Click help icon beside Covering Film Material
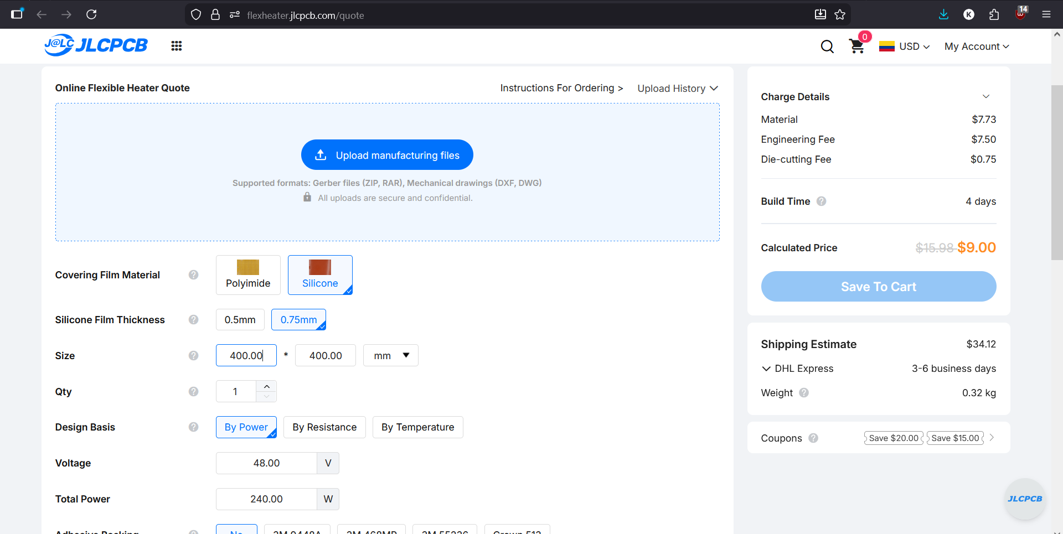1063x534 pixels. tap(193, 275)
